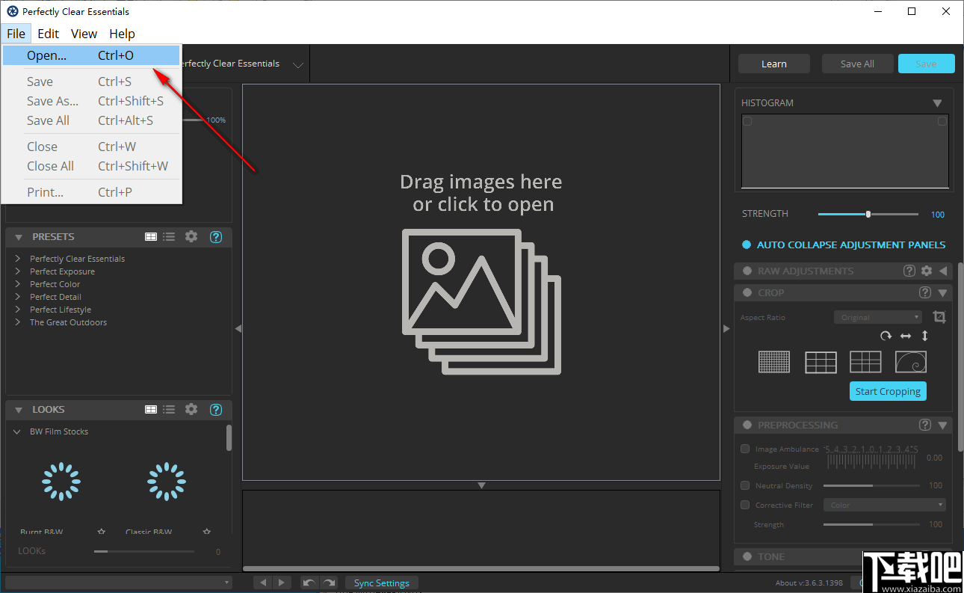Viewport: 964px width, 593px height.
Task: Switch Looks panel to list view
Action: (x=169, y=409)
